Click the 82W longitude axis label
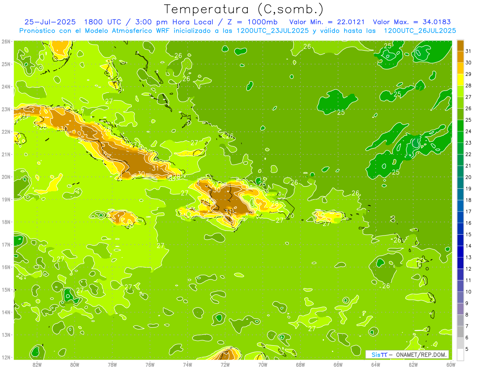This screenshot has height=370, width=479. coord(37,364)
